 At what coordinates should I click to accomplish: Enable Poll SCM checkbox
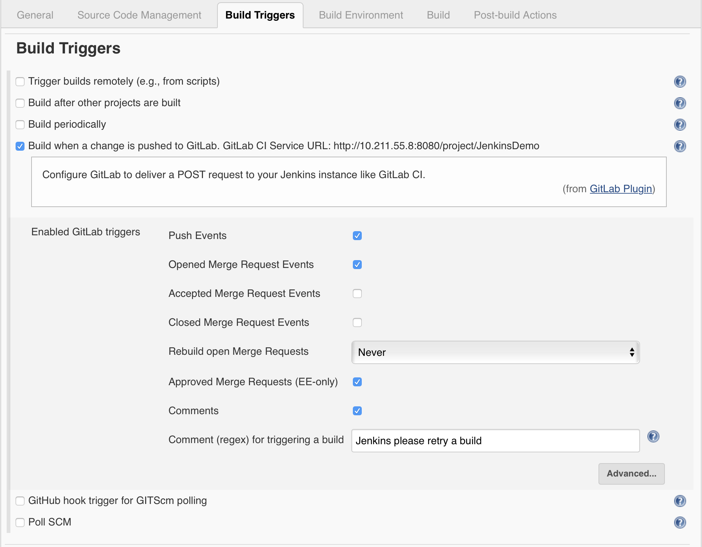pyautogui.click(x=20, y=523)
